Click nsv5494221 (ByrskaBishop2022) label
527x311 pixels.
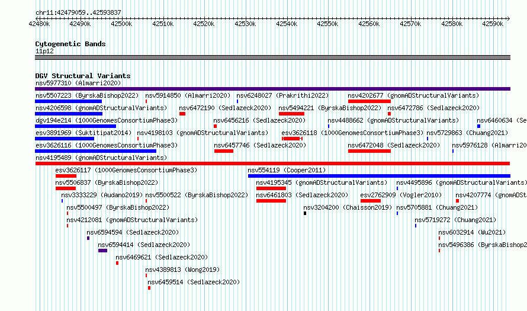click(x=330, y=108)
